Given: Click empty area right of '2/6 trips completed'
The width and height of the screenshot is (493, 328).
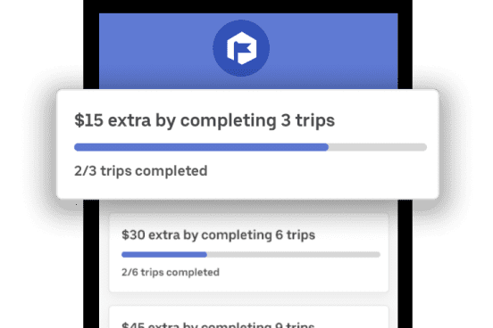Looking at the screenshot, I should pyautogui.click(x=302, y=272).
